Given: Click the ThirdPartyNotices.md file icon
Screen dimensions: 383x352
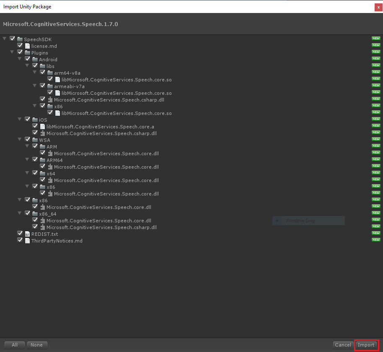Looking at the screenshot, I should tap(27, 241).
